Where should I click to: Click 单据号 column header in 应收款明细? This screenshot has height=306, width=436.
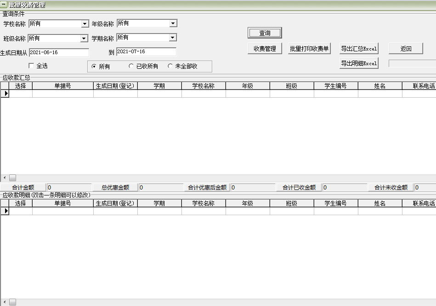pyautogui.click(x=63, y=204)
